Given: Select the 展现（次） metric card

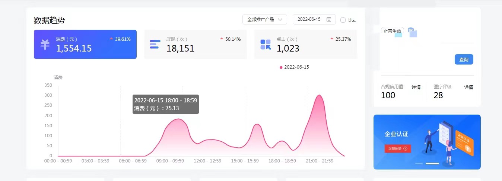Looking at the screenshot, I should [x=196, y=44].
